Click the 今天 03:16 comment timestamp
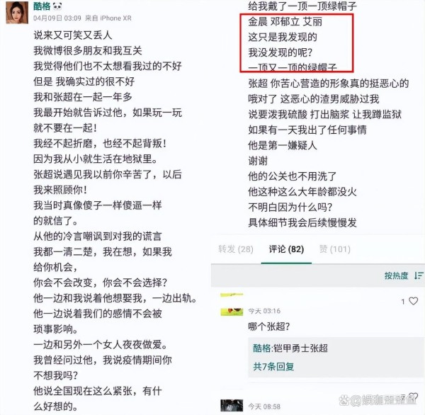 tap(264, 311)
